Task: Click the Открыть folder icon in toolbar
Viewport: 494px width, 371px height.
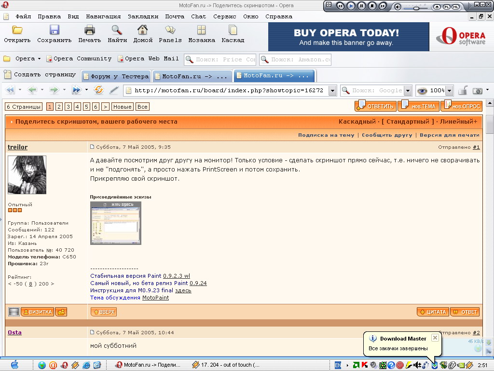Action: tap(17, 30)
